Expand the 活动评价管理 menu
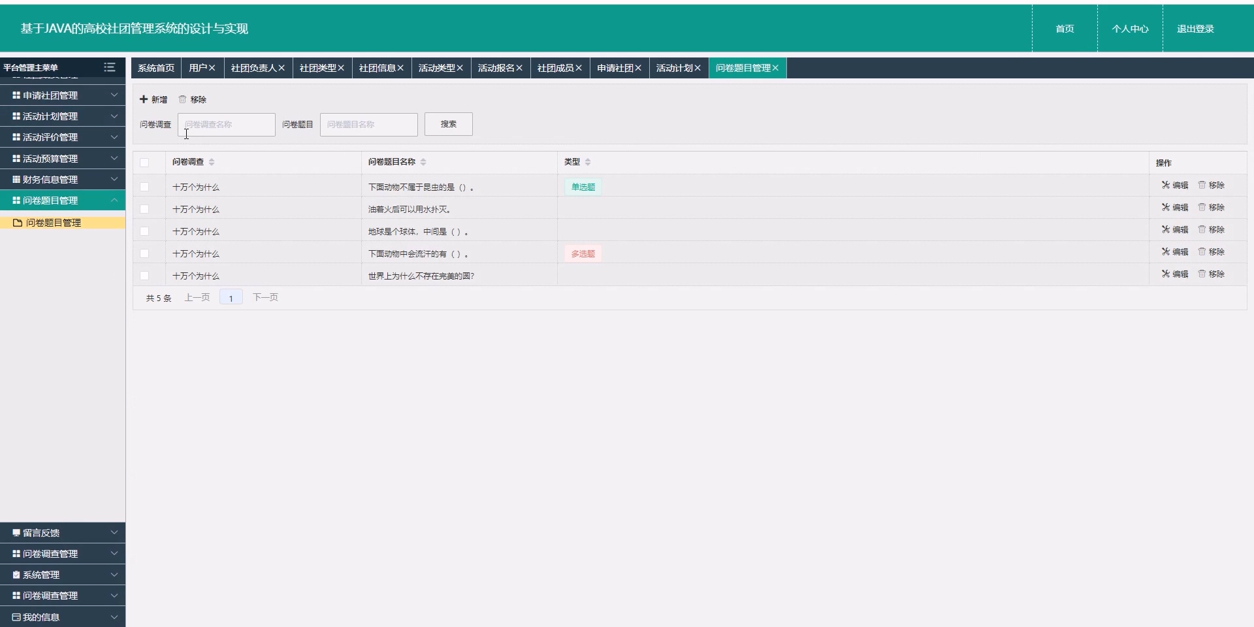This screenshot has height=627, width=1254. coord(63,137)
